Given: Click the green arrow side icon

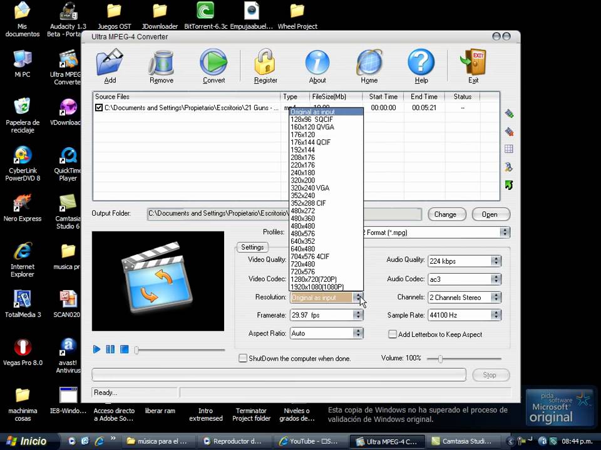Looking at the screenshot, I should [509, 185].
